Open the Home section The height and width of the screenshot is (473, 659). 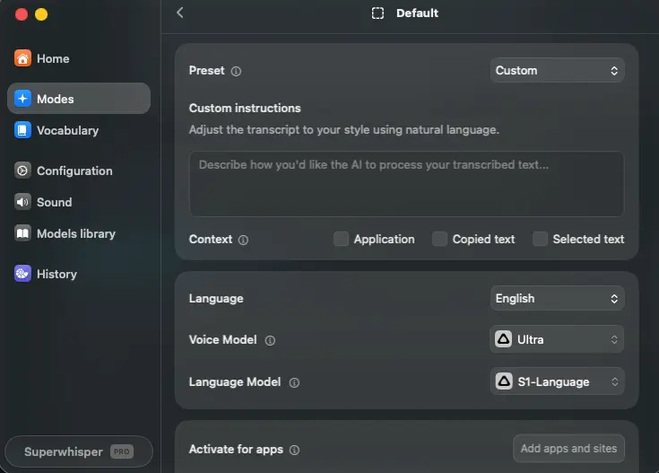[79, 58]
